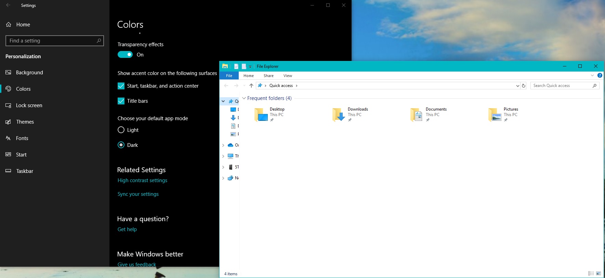This screenshot has height=278, width=605.
Task: Open the Pictures folder
Action: (503, 114)
